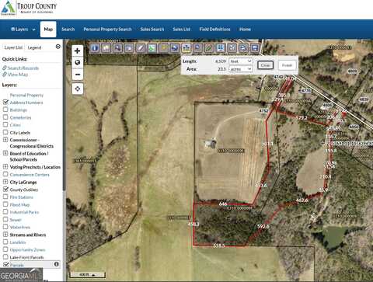The height and width of the screenshot is (282, 373).
Task: Click the map scale bar control
Action: point(88,274)
